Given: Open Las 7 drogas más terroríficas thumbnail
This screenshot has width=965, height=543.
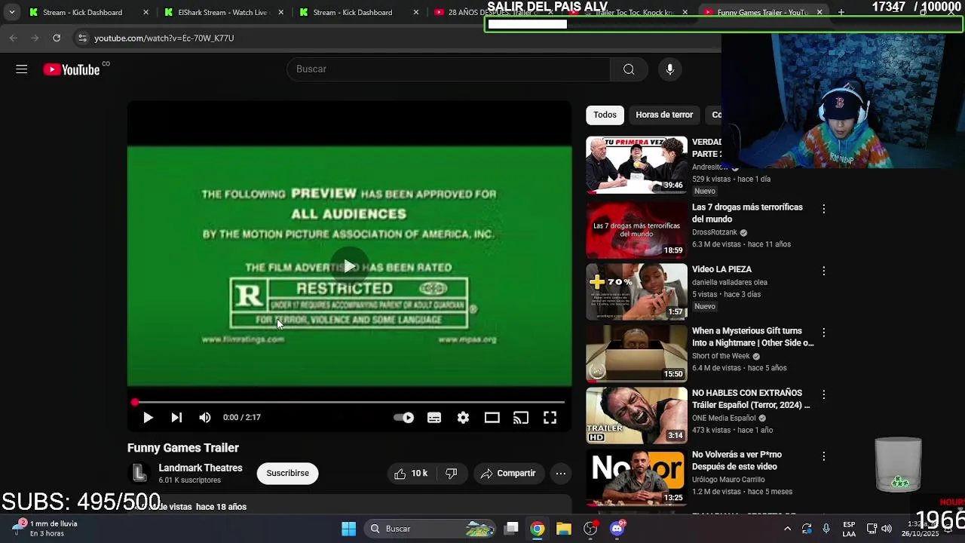Looking at the screenshot, I should pos(637,229).
